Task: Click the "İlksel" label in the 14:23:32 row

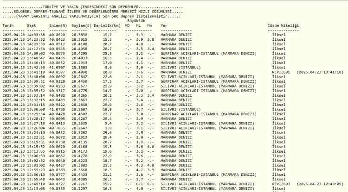Action: [x=279, y=39]
